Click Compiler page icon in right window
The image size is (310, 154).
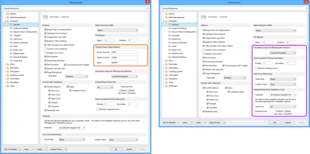(170, 35)
